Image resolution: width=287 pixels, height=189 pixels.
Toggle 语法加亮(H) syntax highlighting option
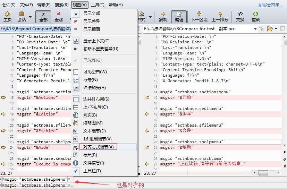point(104,88)
